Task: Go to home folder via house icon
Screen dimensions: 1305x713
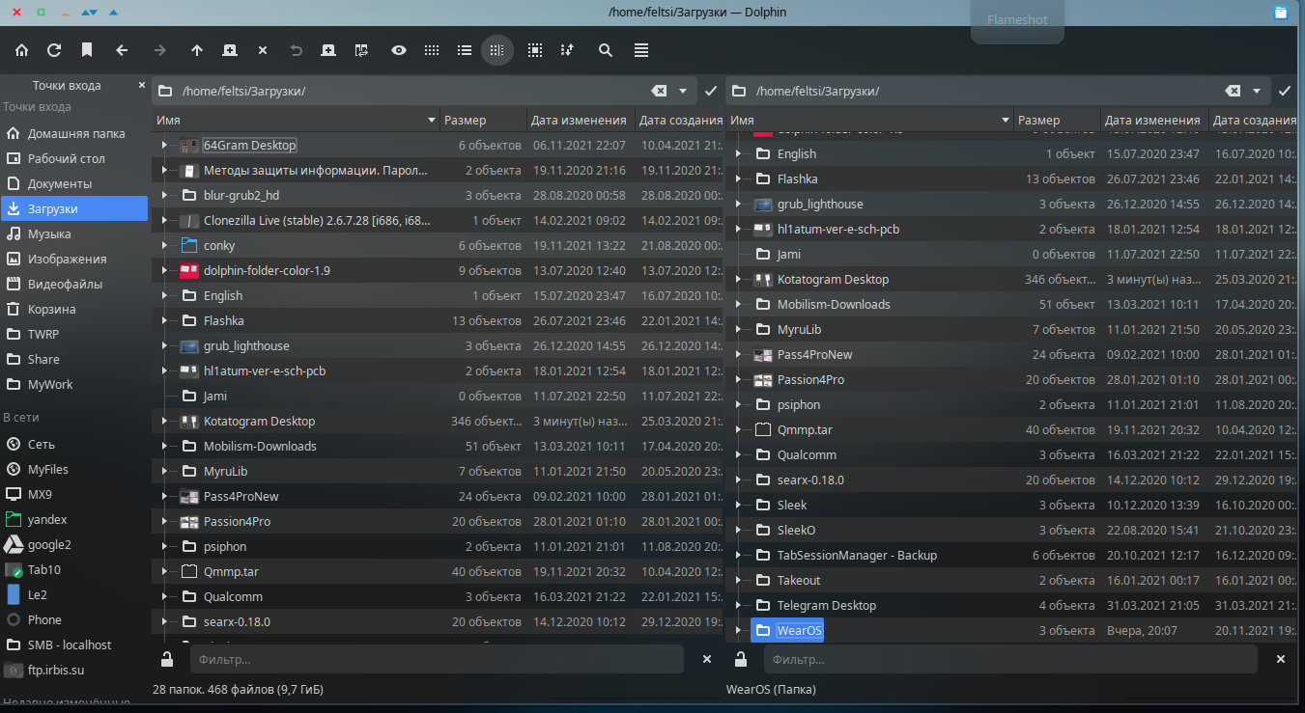Action: pyautogui.click(x=21, y=50)
